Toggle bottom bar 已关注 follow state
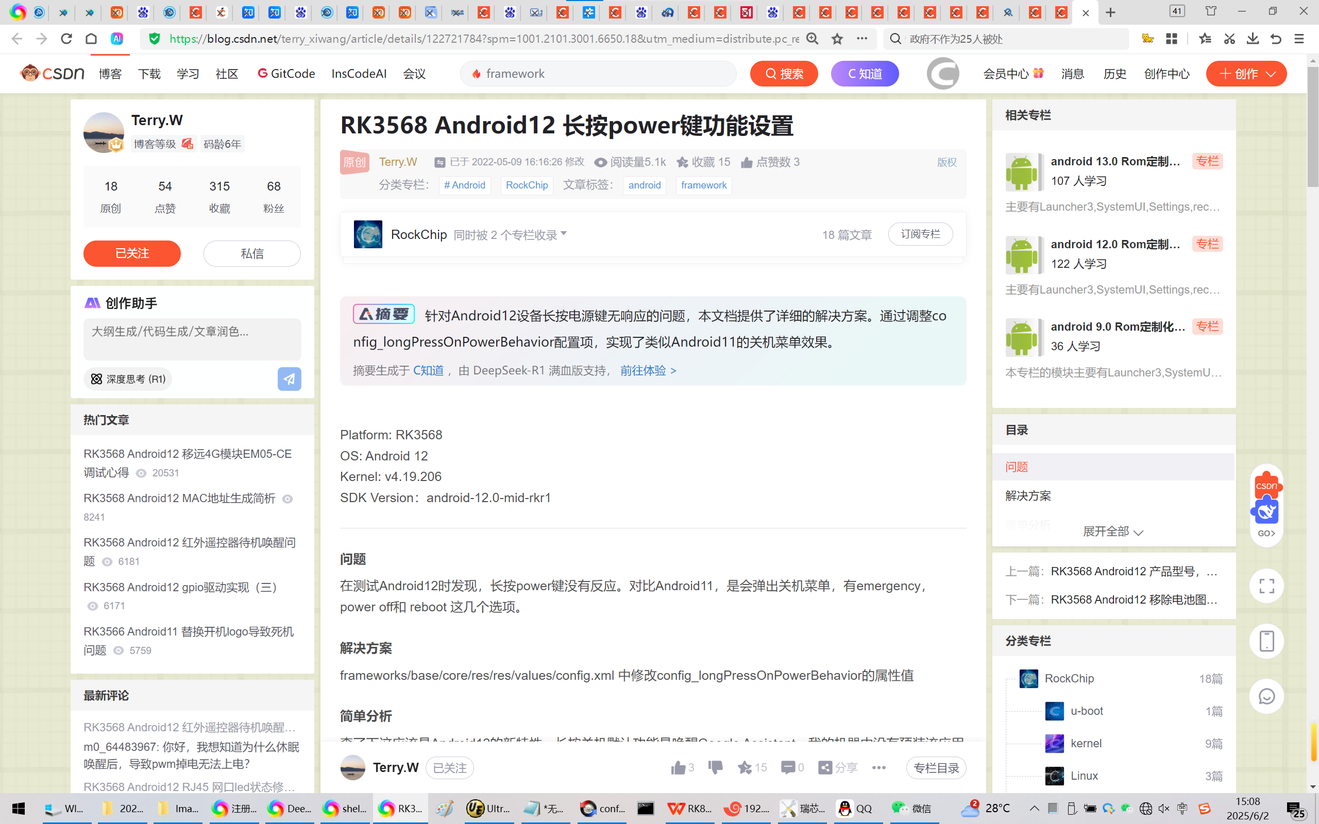1319x824 pixels. click(449, 767)
